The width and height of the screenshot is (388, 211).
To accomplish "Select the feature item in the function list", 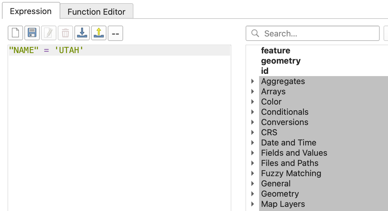I will click(275, 51).
